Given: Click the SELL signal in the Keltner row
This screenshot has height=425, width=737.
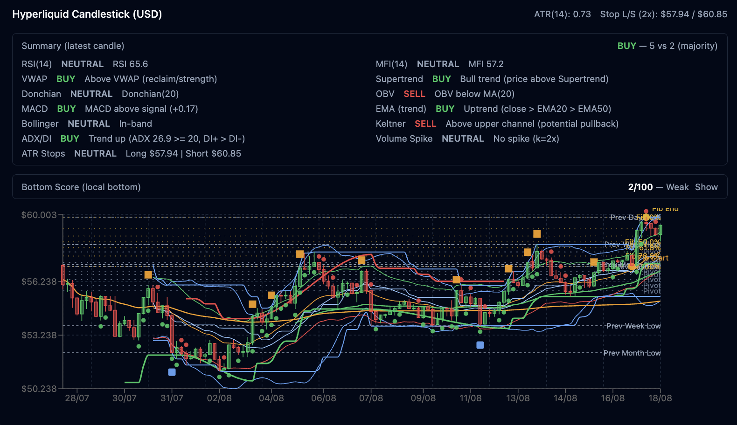Looking at the screenshot, I should [425, 123].
